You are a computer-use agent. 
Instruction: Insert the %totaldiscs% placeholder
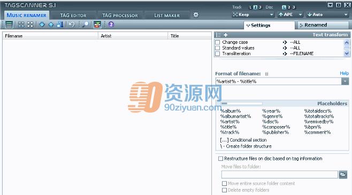pos(318,111)
